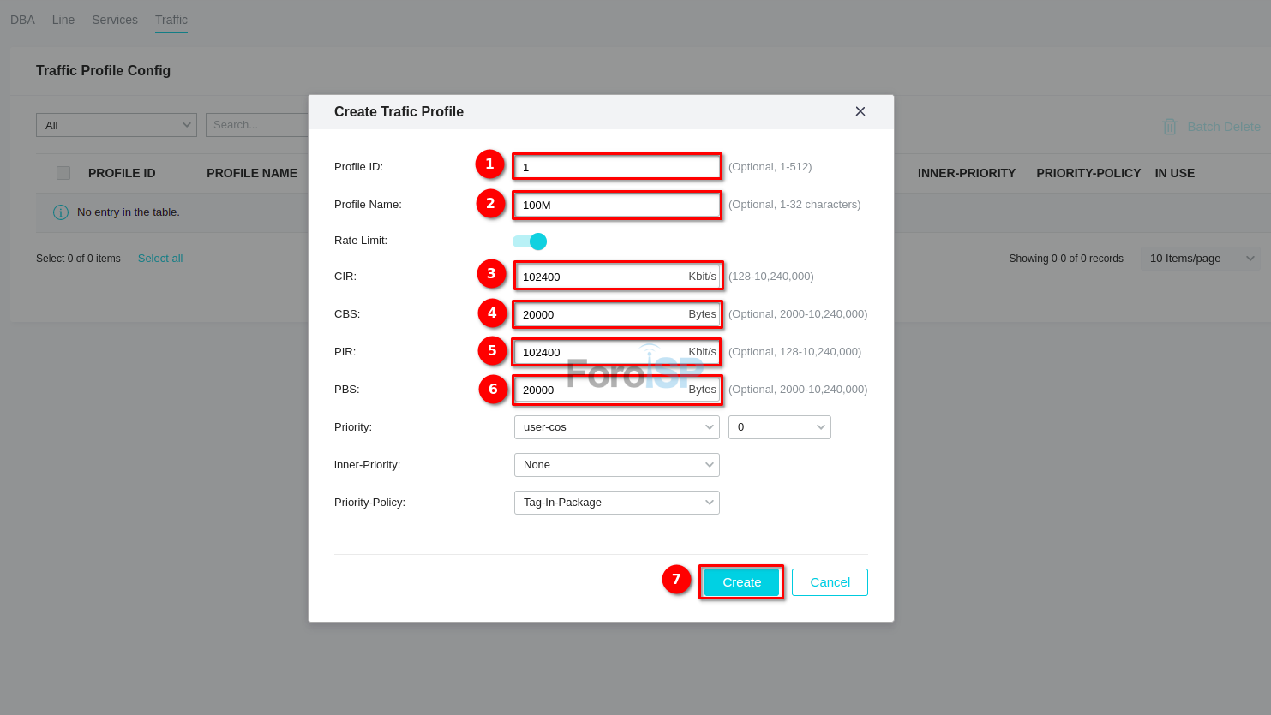Toggle the Rate Limit switch off
The width and height of the screenshot is (1271, 715).
(530, 241)
